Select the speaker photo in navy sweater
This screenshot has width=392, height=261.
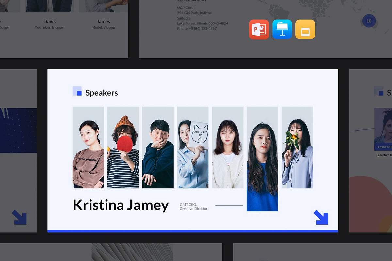(x=158, y=147)
